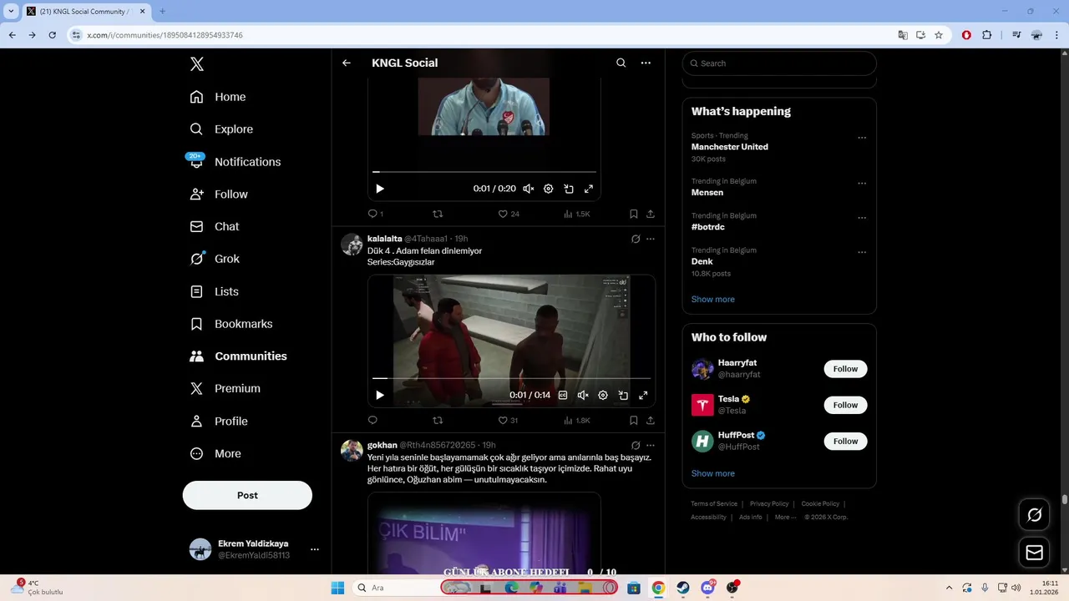
Task: Bookmark kalalaita's post
Action: point(634,421)
